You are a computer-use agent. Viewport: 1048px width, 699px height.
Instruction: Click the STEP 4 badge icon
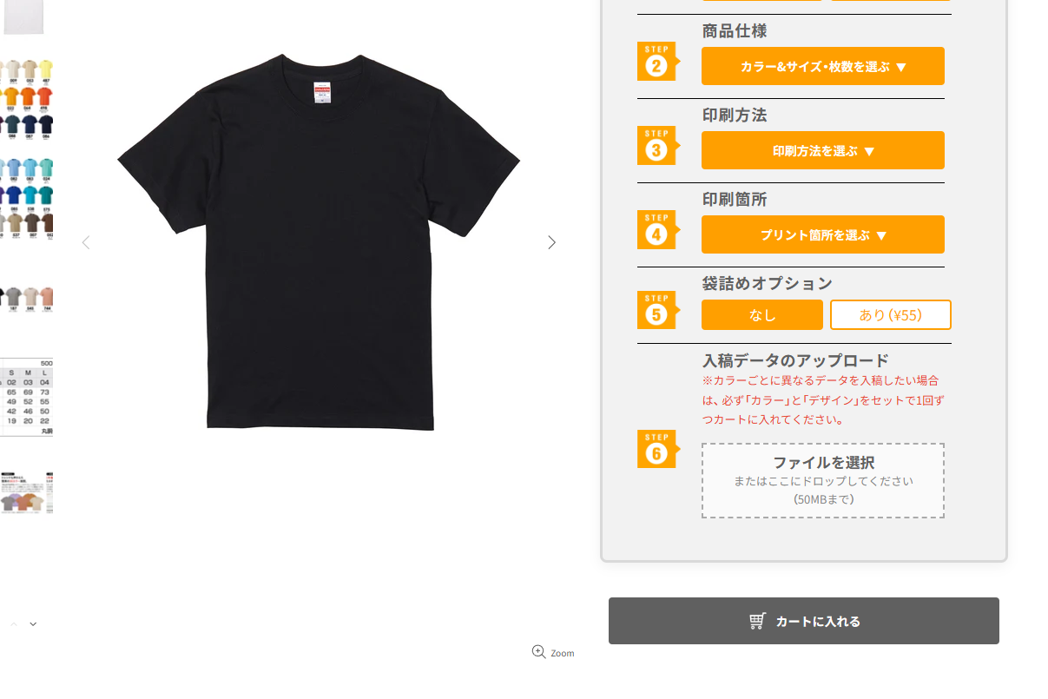click(658, 230)
